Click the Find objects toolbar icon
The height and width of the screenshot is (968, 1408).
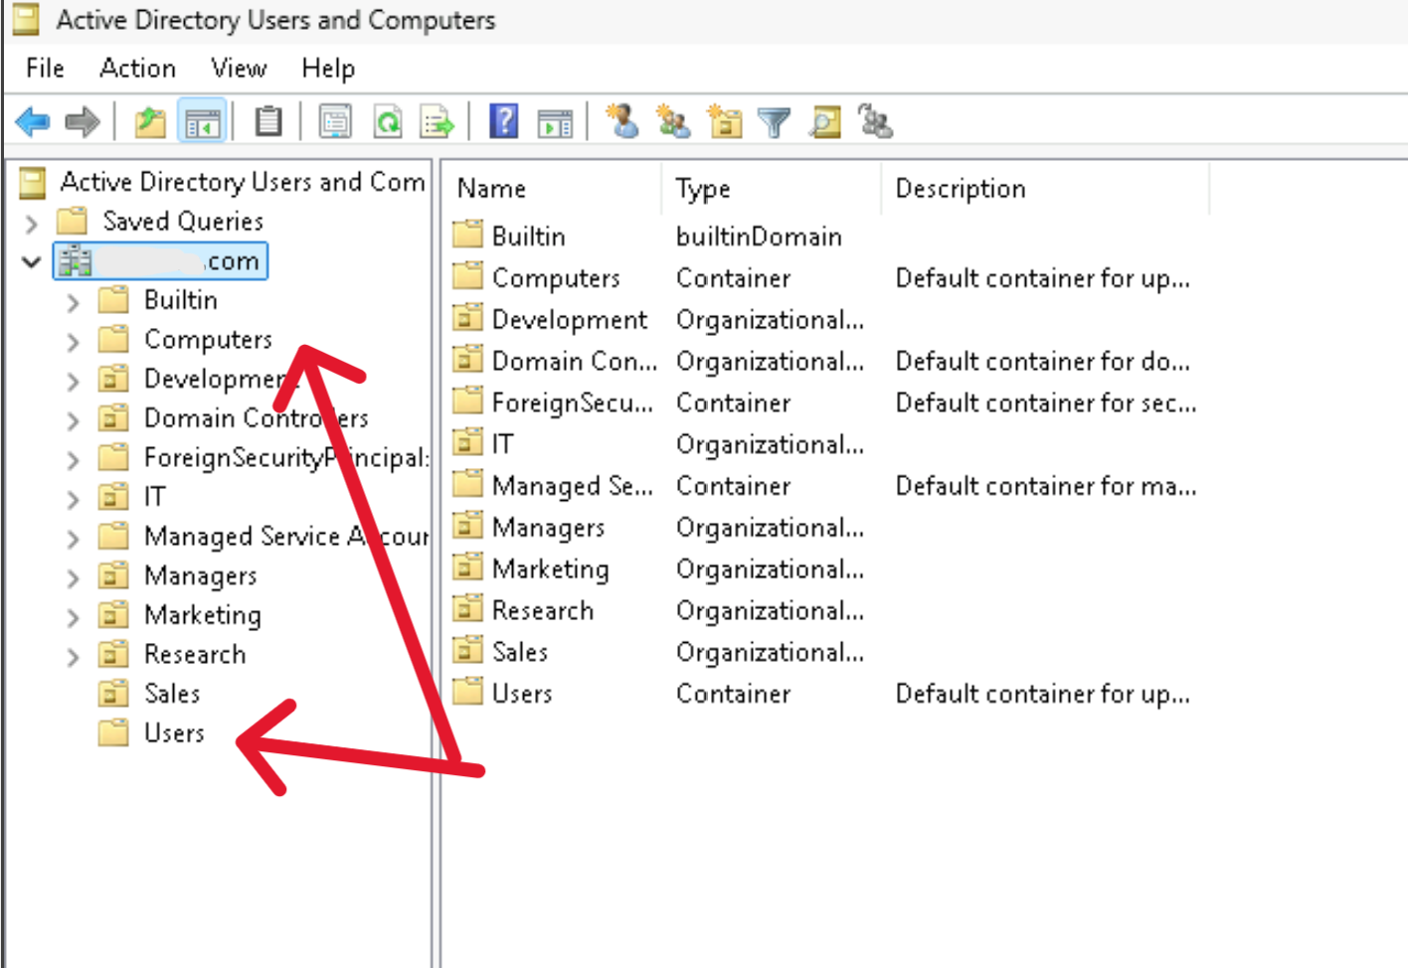[825, 122]
